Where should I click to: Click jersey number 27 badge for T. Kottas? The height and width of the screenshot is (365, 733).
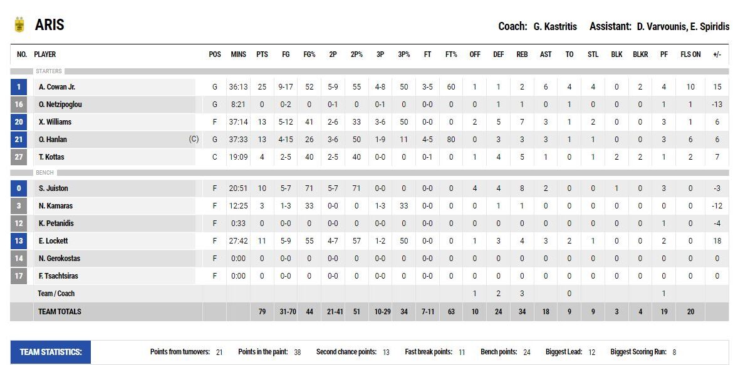coord(19,157)
